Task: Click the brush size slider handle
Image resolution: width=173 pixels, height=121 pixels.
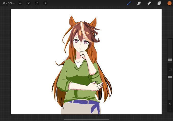Action: coord(170,60)
